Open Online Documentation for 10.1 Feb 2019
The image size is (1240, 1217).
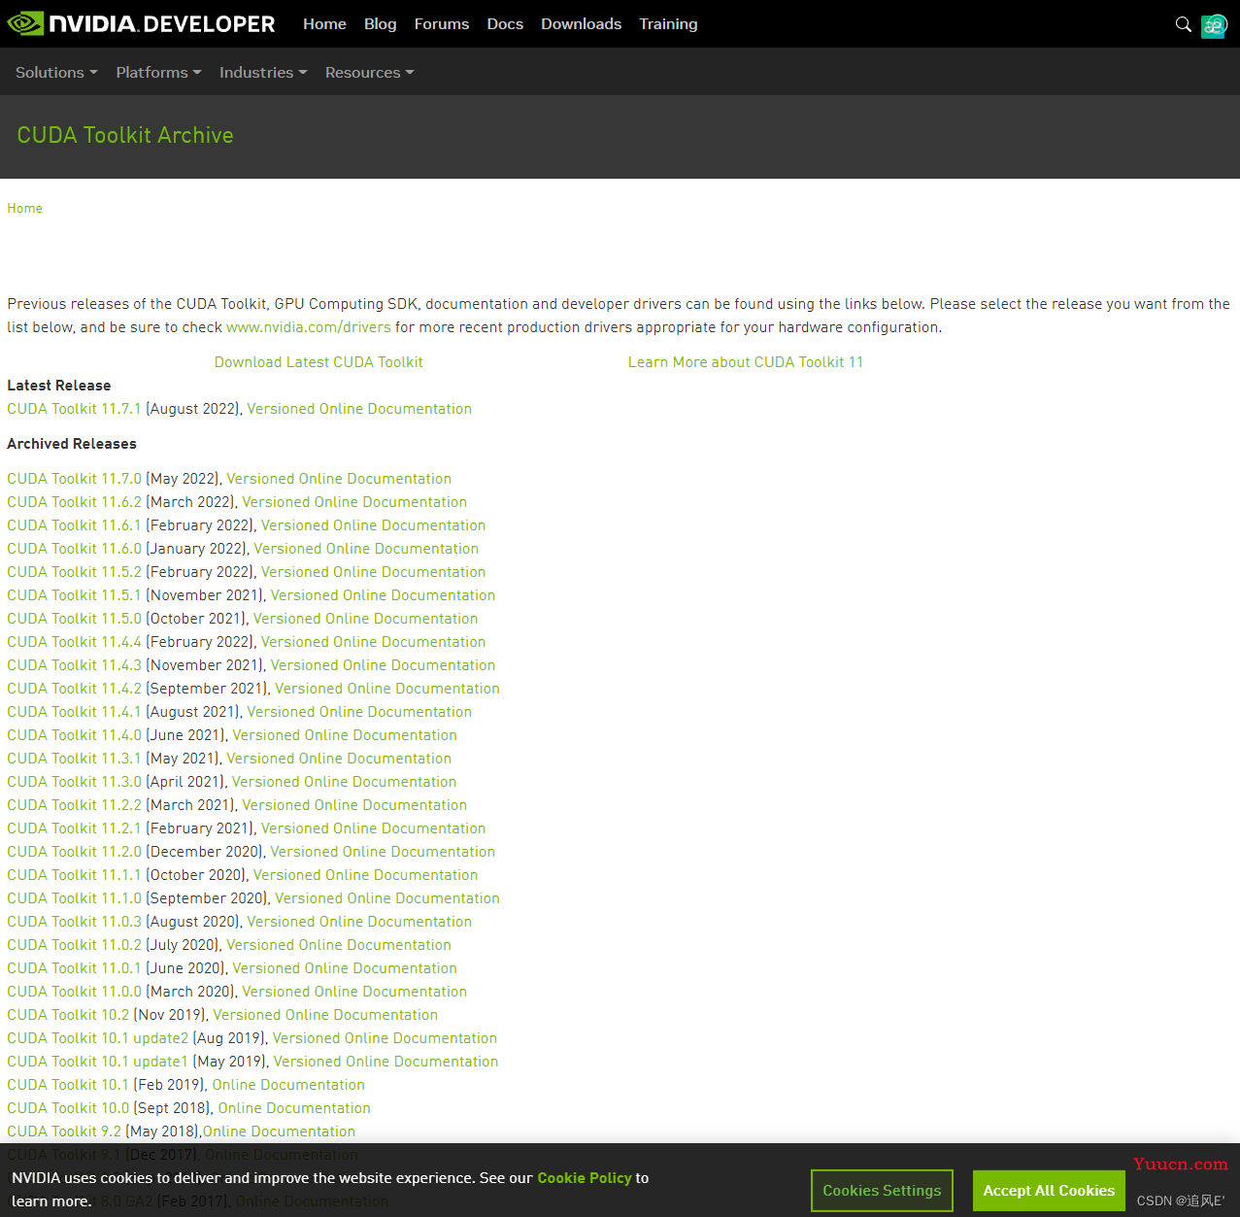(x=288, y=1085)
